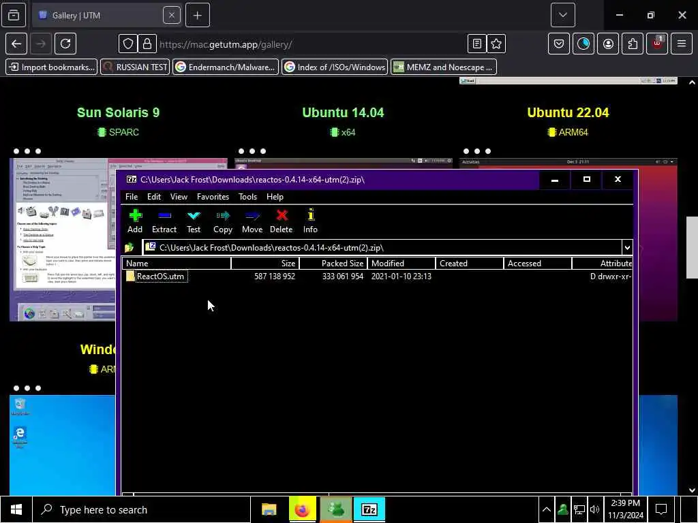
Task: Switch to Firefox on the taskbar
Action: pos(302,509)
